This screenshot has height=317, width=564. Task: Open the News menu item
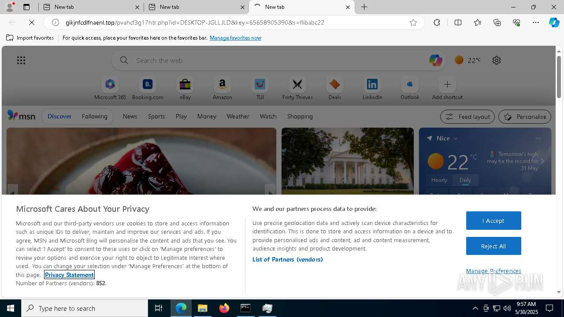coord(130,116)
